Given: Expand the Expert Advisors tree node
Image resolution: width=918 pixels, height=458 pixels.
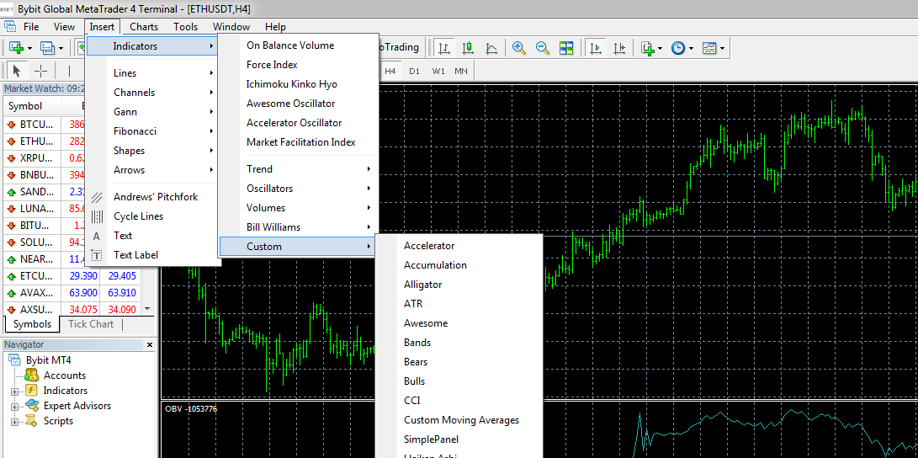Looking at the screenshot, I should pos(14,406).
